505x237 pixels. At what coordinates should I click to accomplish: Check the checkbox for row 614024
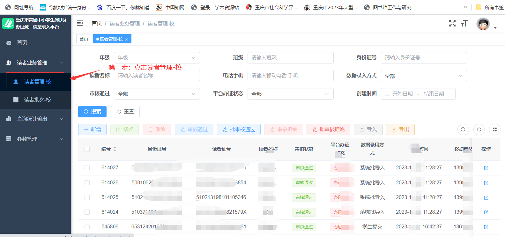click(87, 212)
